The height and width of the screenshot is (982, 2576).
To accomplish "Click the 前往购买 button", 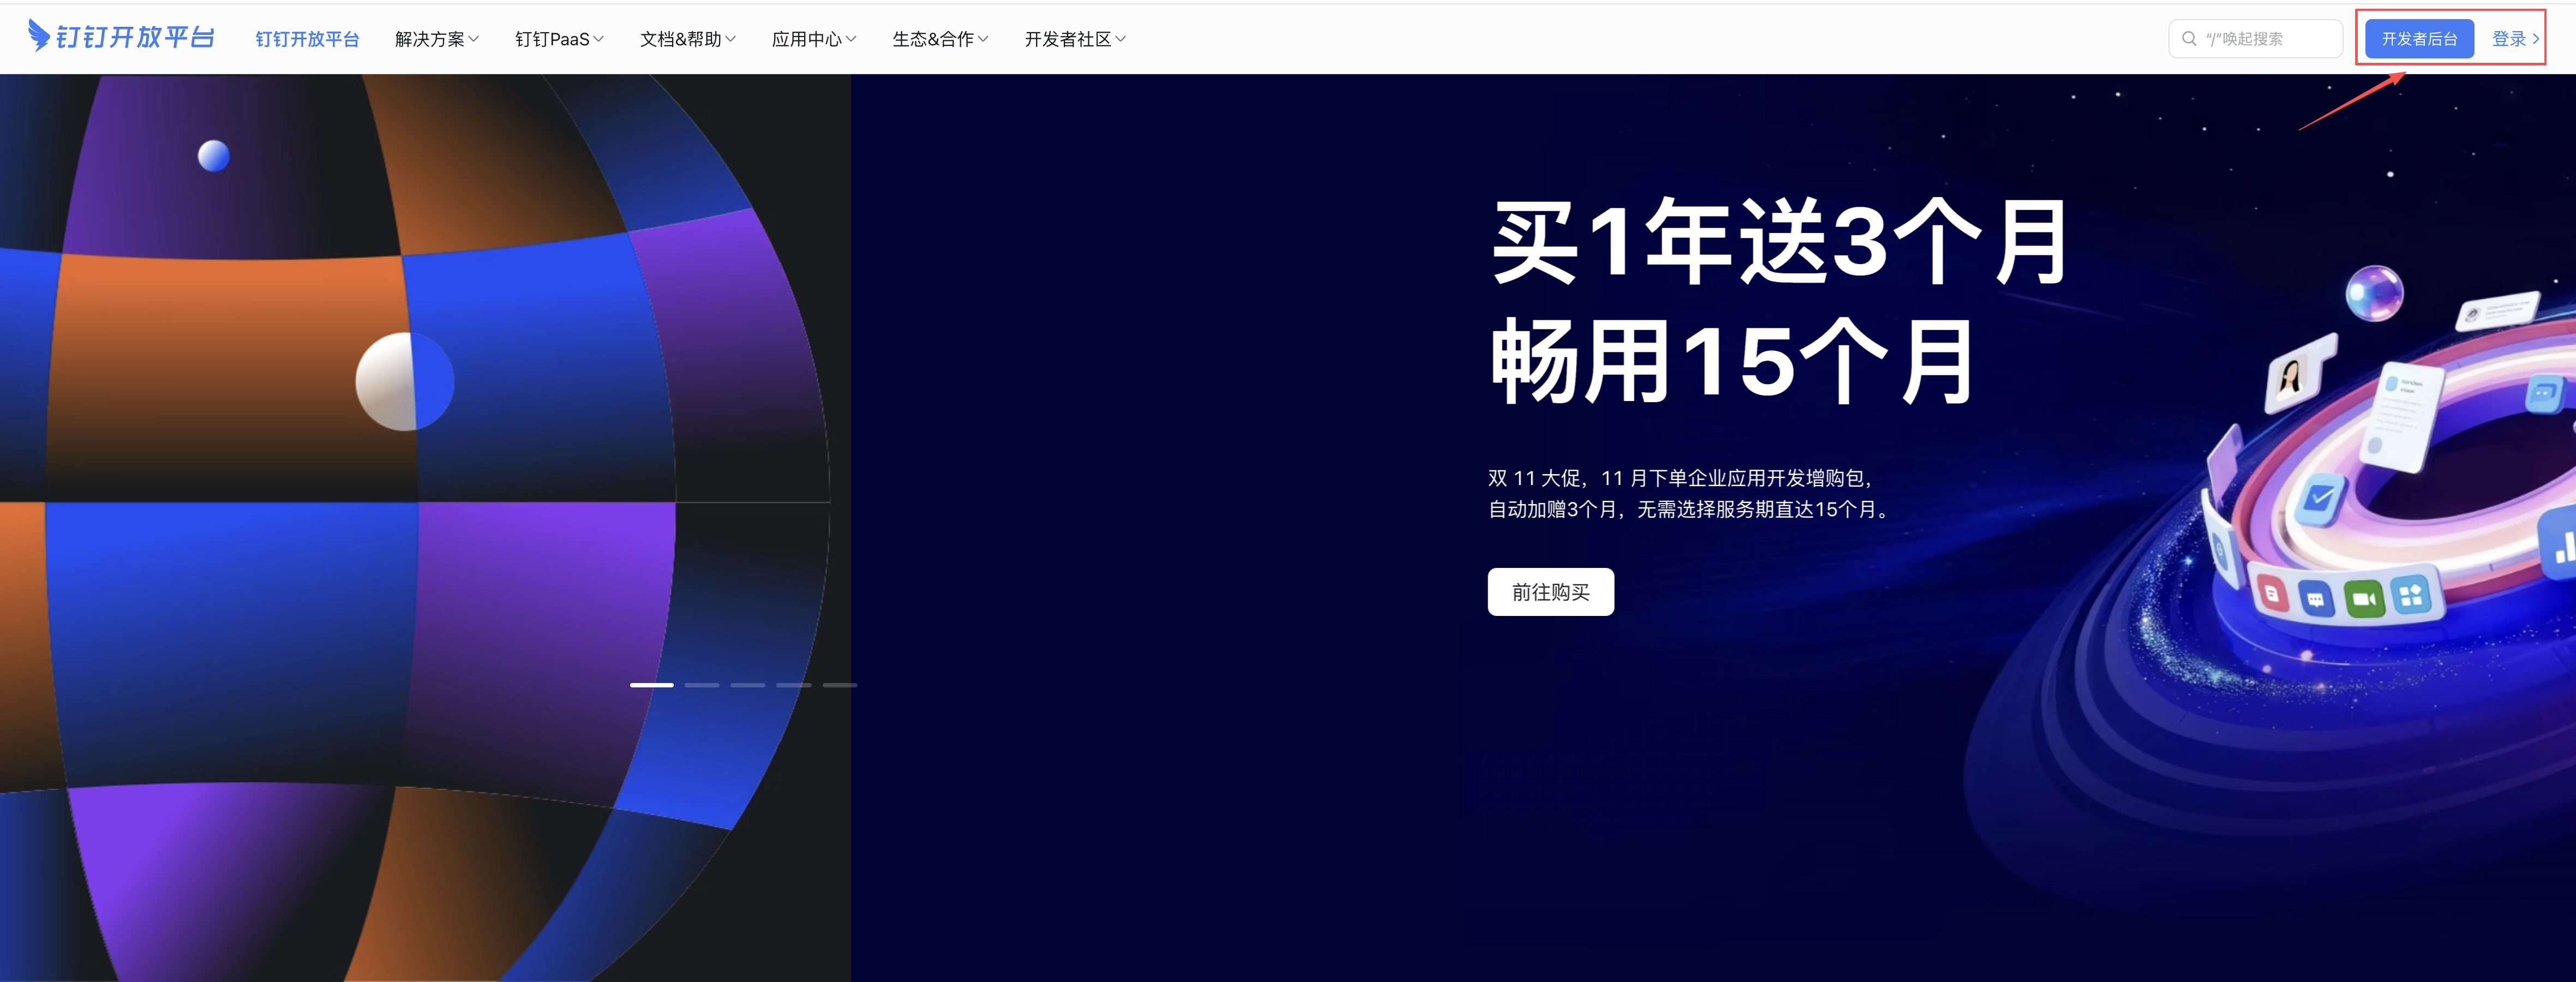I will click(1549, 592).
